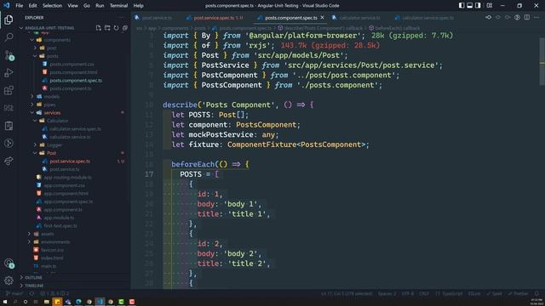Screen dimensions: 545x306
Task: Open the Search view in activity bar
Action: pyautogui.click(x=9, y=37)
